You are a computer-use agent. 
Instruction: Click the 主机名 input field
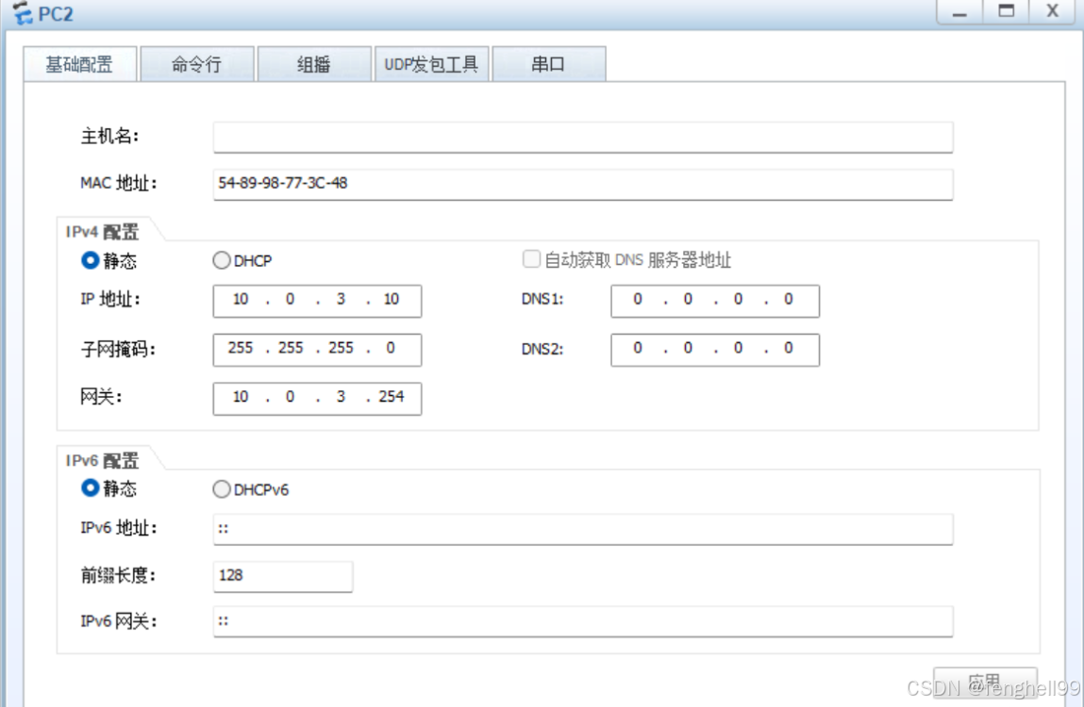click(x=583, y=137)
